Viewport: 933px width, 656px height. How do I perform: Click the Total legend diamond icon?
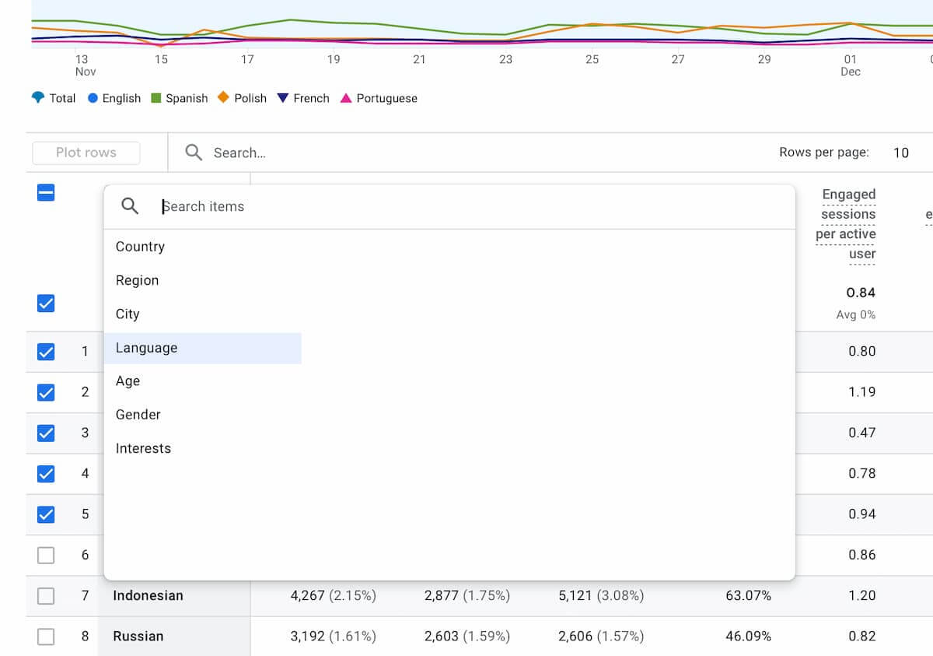click(38, 98)
